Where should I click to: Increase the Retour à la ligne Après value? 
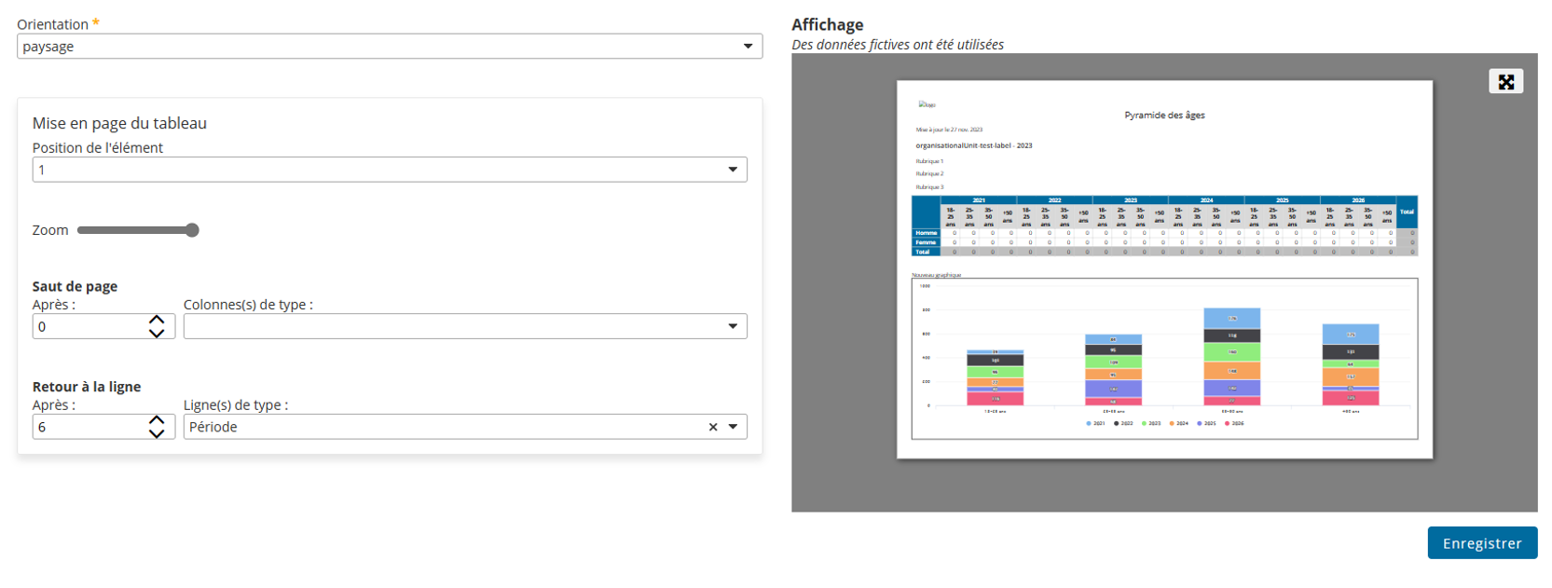pos(157,420)
